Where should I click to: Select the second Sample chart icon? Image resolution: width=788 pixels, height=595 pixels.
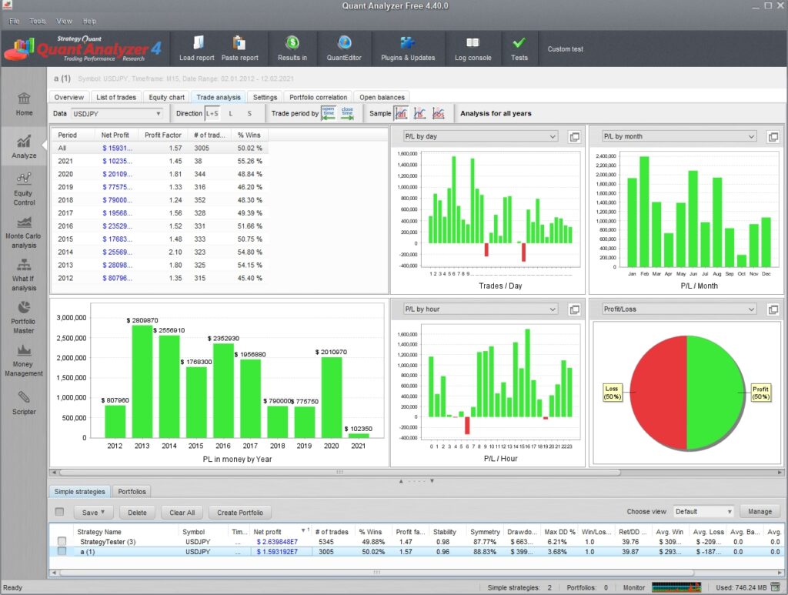(x=419, y=113)
